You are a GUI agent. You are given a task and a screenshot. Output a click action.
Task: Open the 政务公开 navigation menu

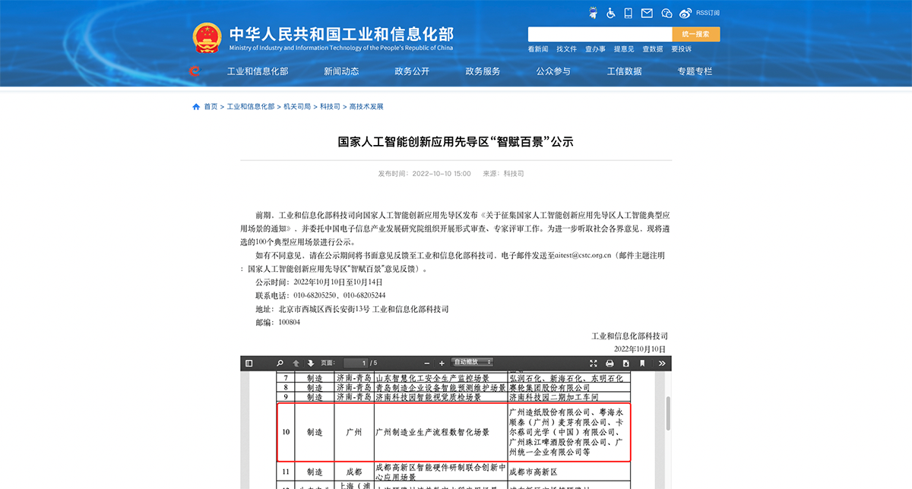coord(412,71)
